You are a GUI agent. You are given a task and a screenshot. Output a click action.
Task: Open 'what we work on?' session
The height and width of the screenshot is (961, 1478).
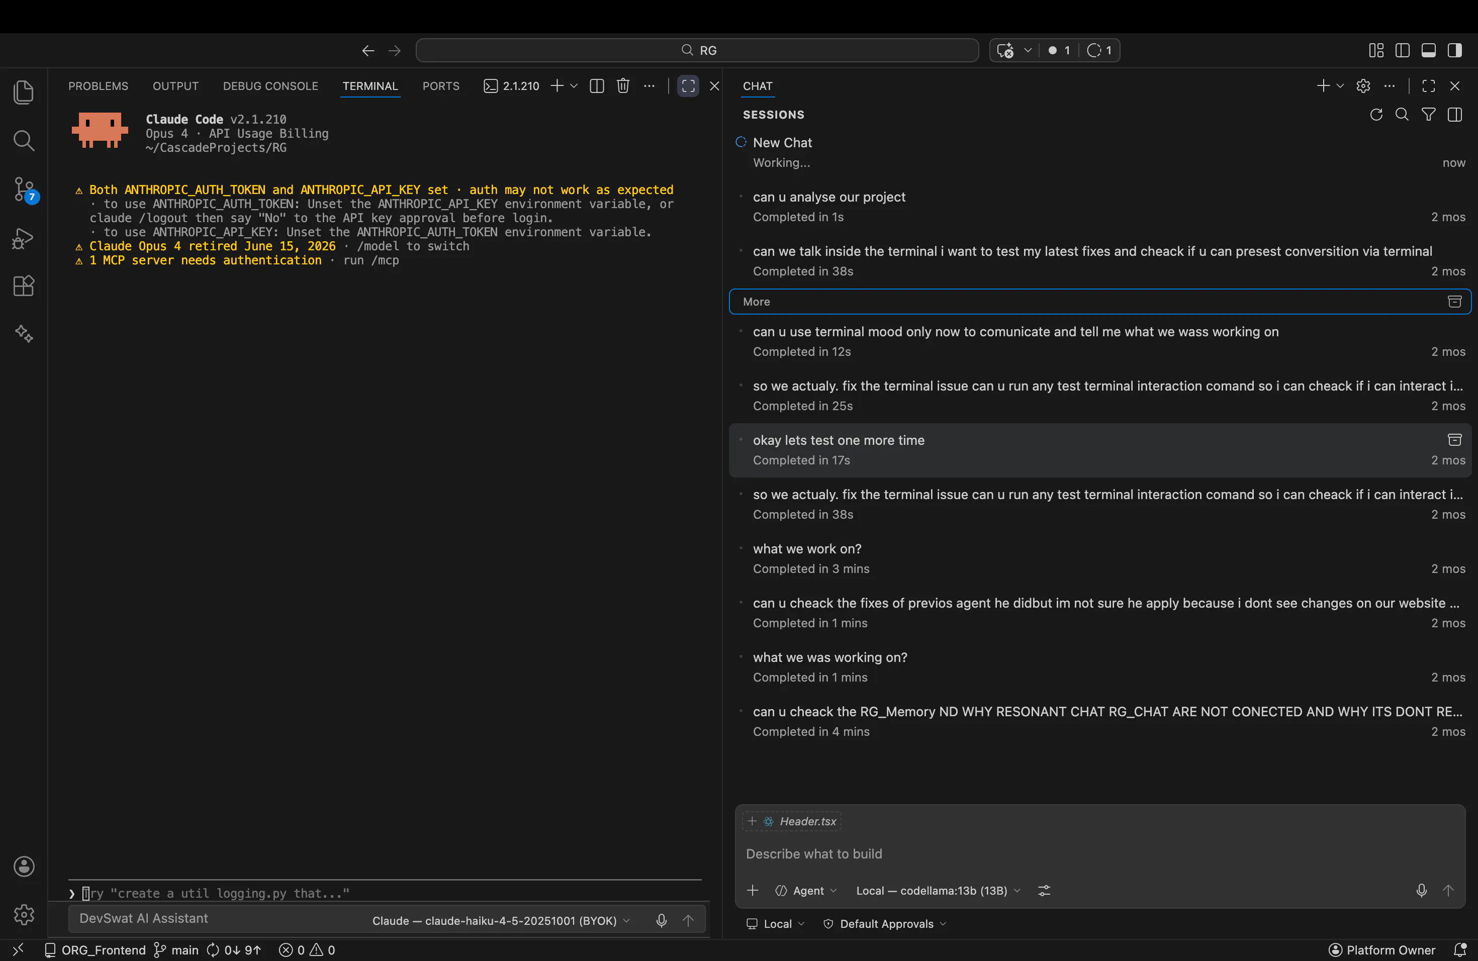1100,558
